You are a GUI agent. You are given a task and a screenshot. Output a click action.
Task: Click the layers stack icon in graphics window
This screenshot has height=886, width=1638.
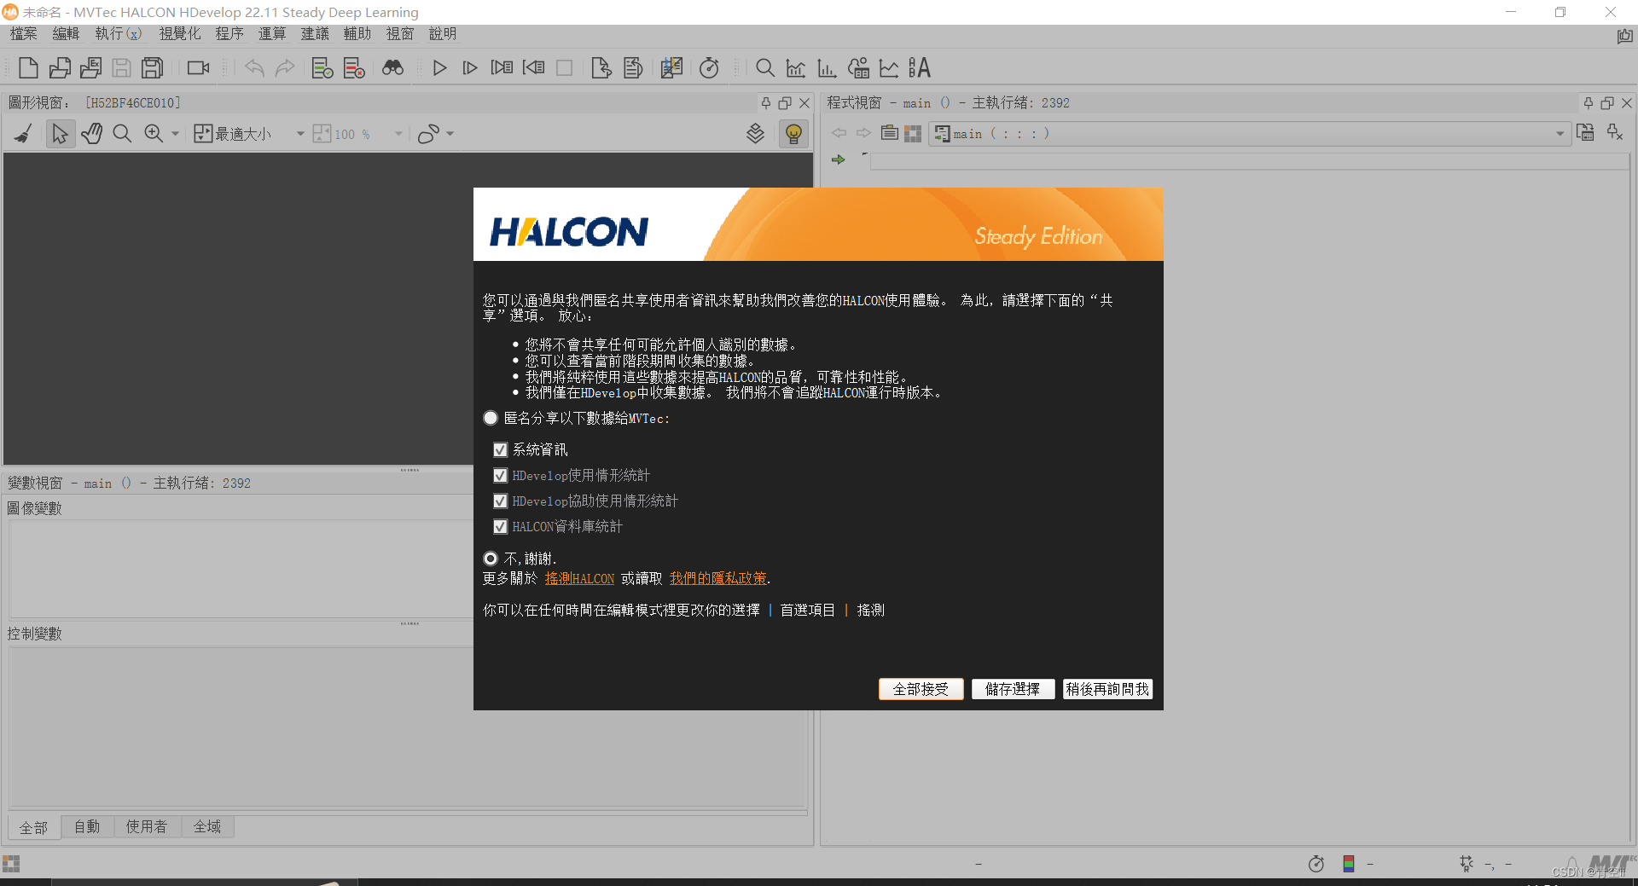coord(755,133)
